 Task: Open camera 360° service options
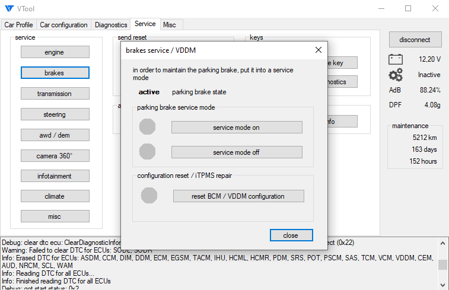coord(55,156)
